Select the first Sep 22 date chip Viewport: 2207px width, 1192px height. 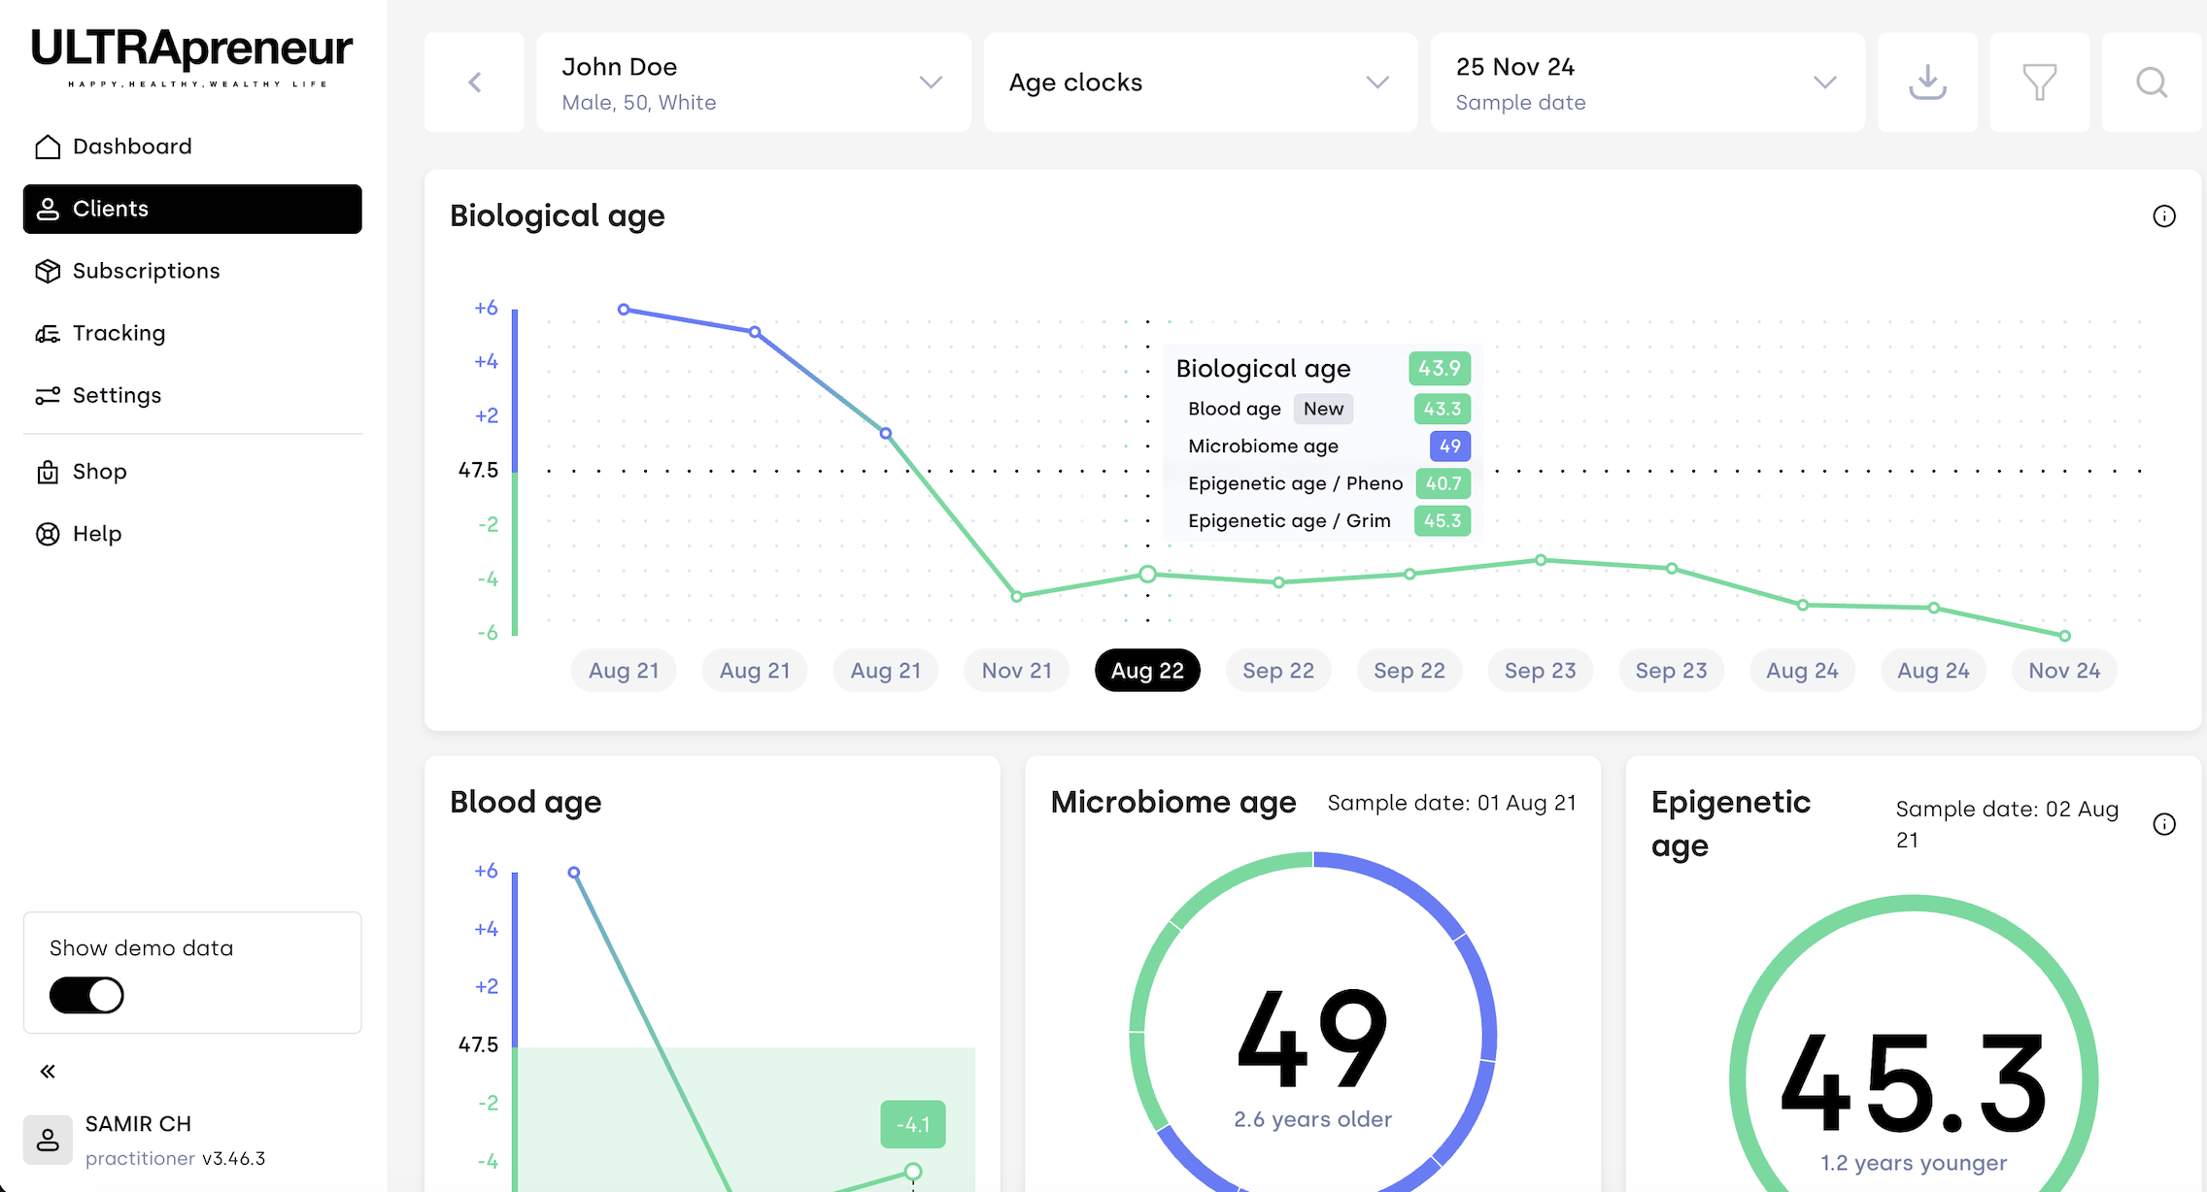click(1278, 671)
